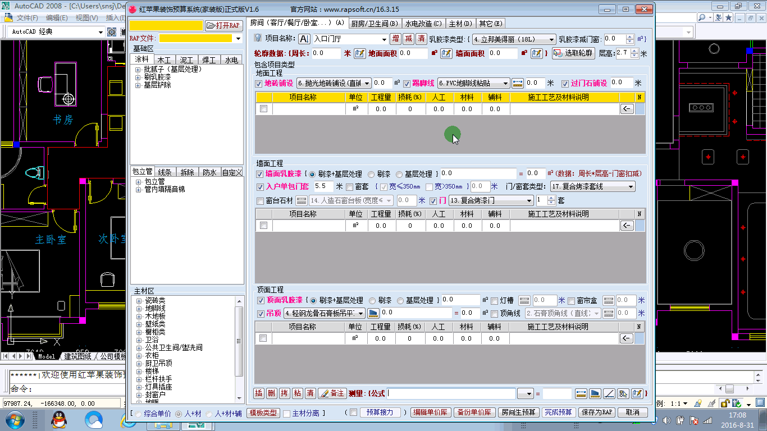Image resolution: width=767 pixels, height=431 pixels.
Task: Click the arrow button in 地面工程 table row
Action: 627,109
